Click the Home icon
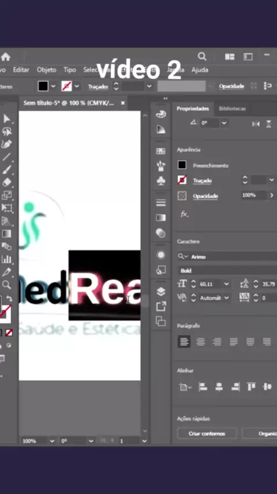This screenshot has height=494, width=277. (5, 57)
